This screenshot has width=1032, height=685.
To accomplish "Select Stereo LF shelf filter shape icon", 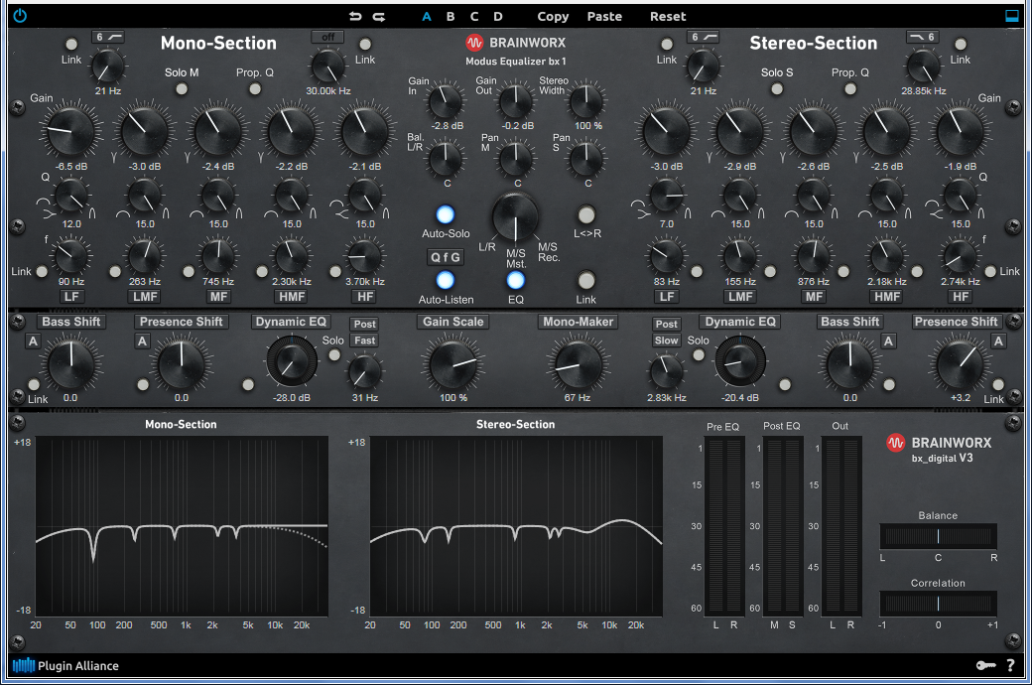I will 642,214.
